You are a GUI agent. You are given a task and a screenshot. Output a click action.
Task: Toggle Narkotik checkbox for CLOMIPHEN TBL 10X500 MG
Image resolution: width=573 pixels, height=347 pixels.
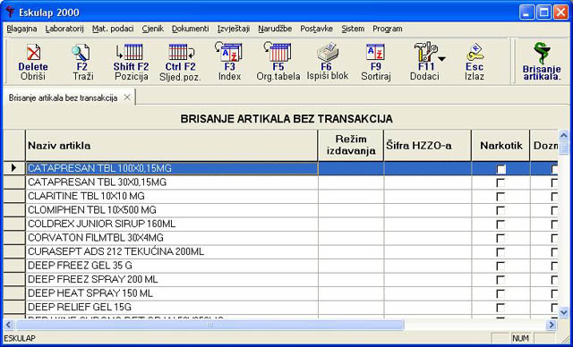[x=500, y=210]
